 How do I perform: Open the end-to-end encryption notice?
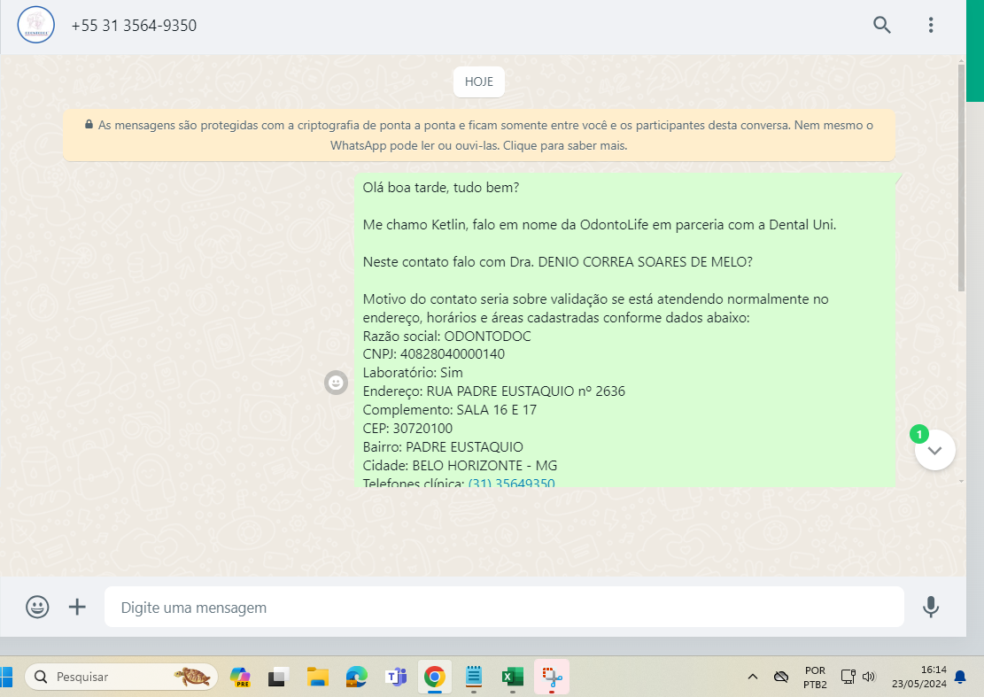(x=479, y=135)
